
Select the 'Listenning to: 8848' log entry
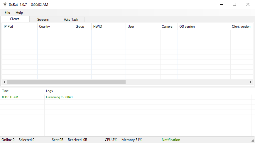[59, 97]
